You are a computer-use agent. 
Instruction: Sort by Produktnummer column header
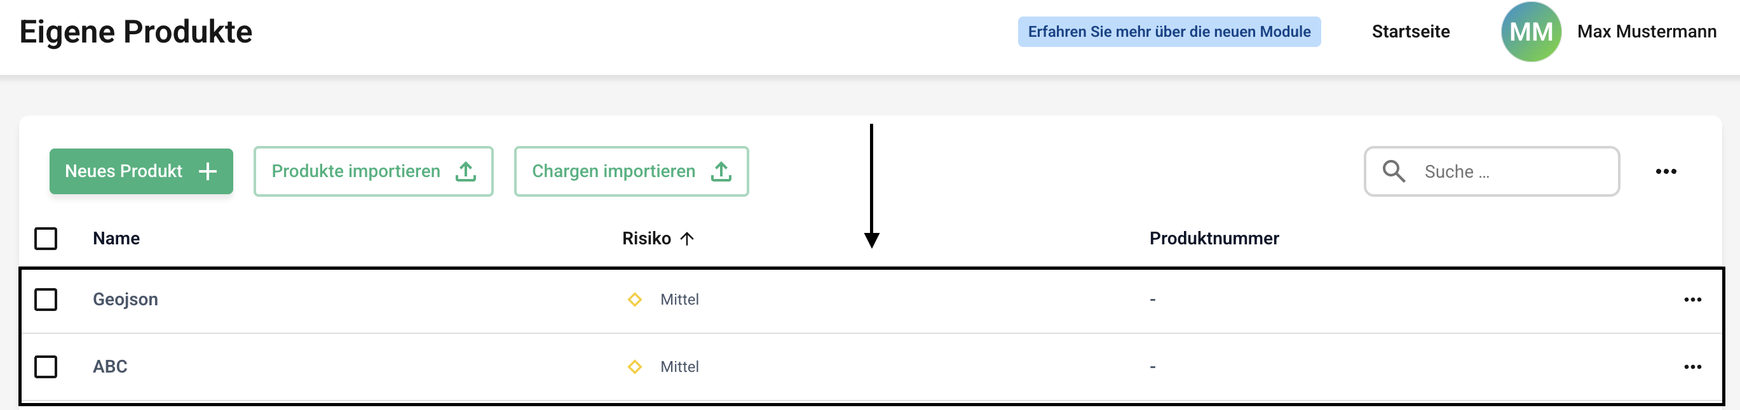tap(1214, 239)
